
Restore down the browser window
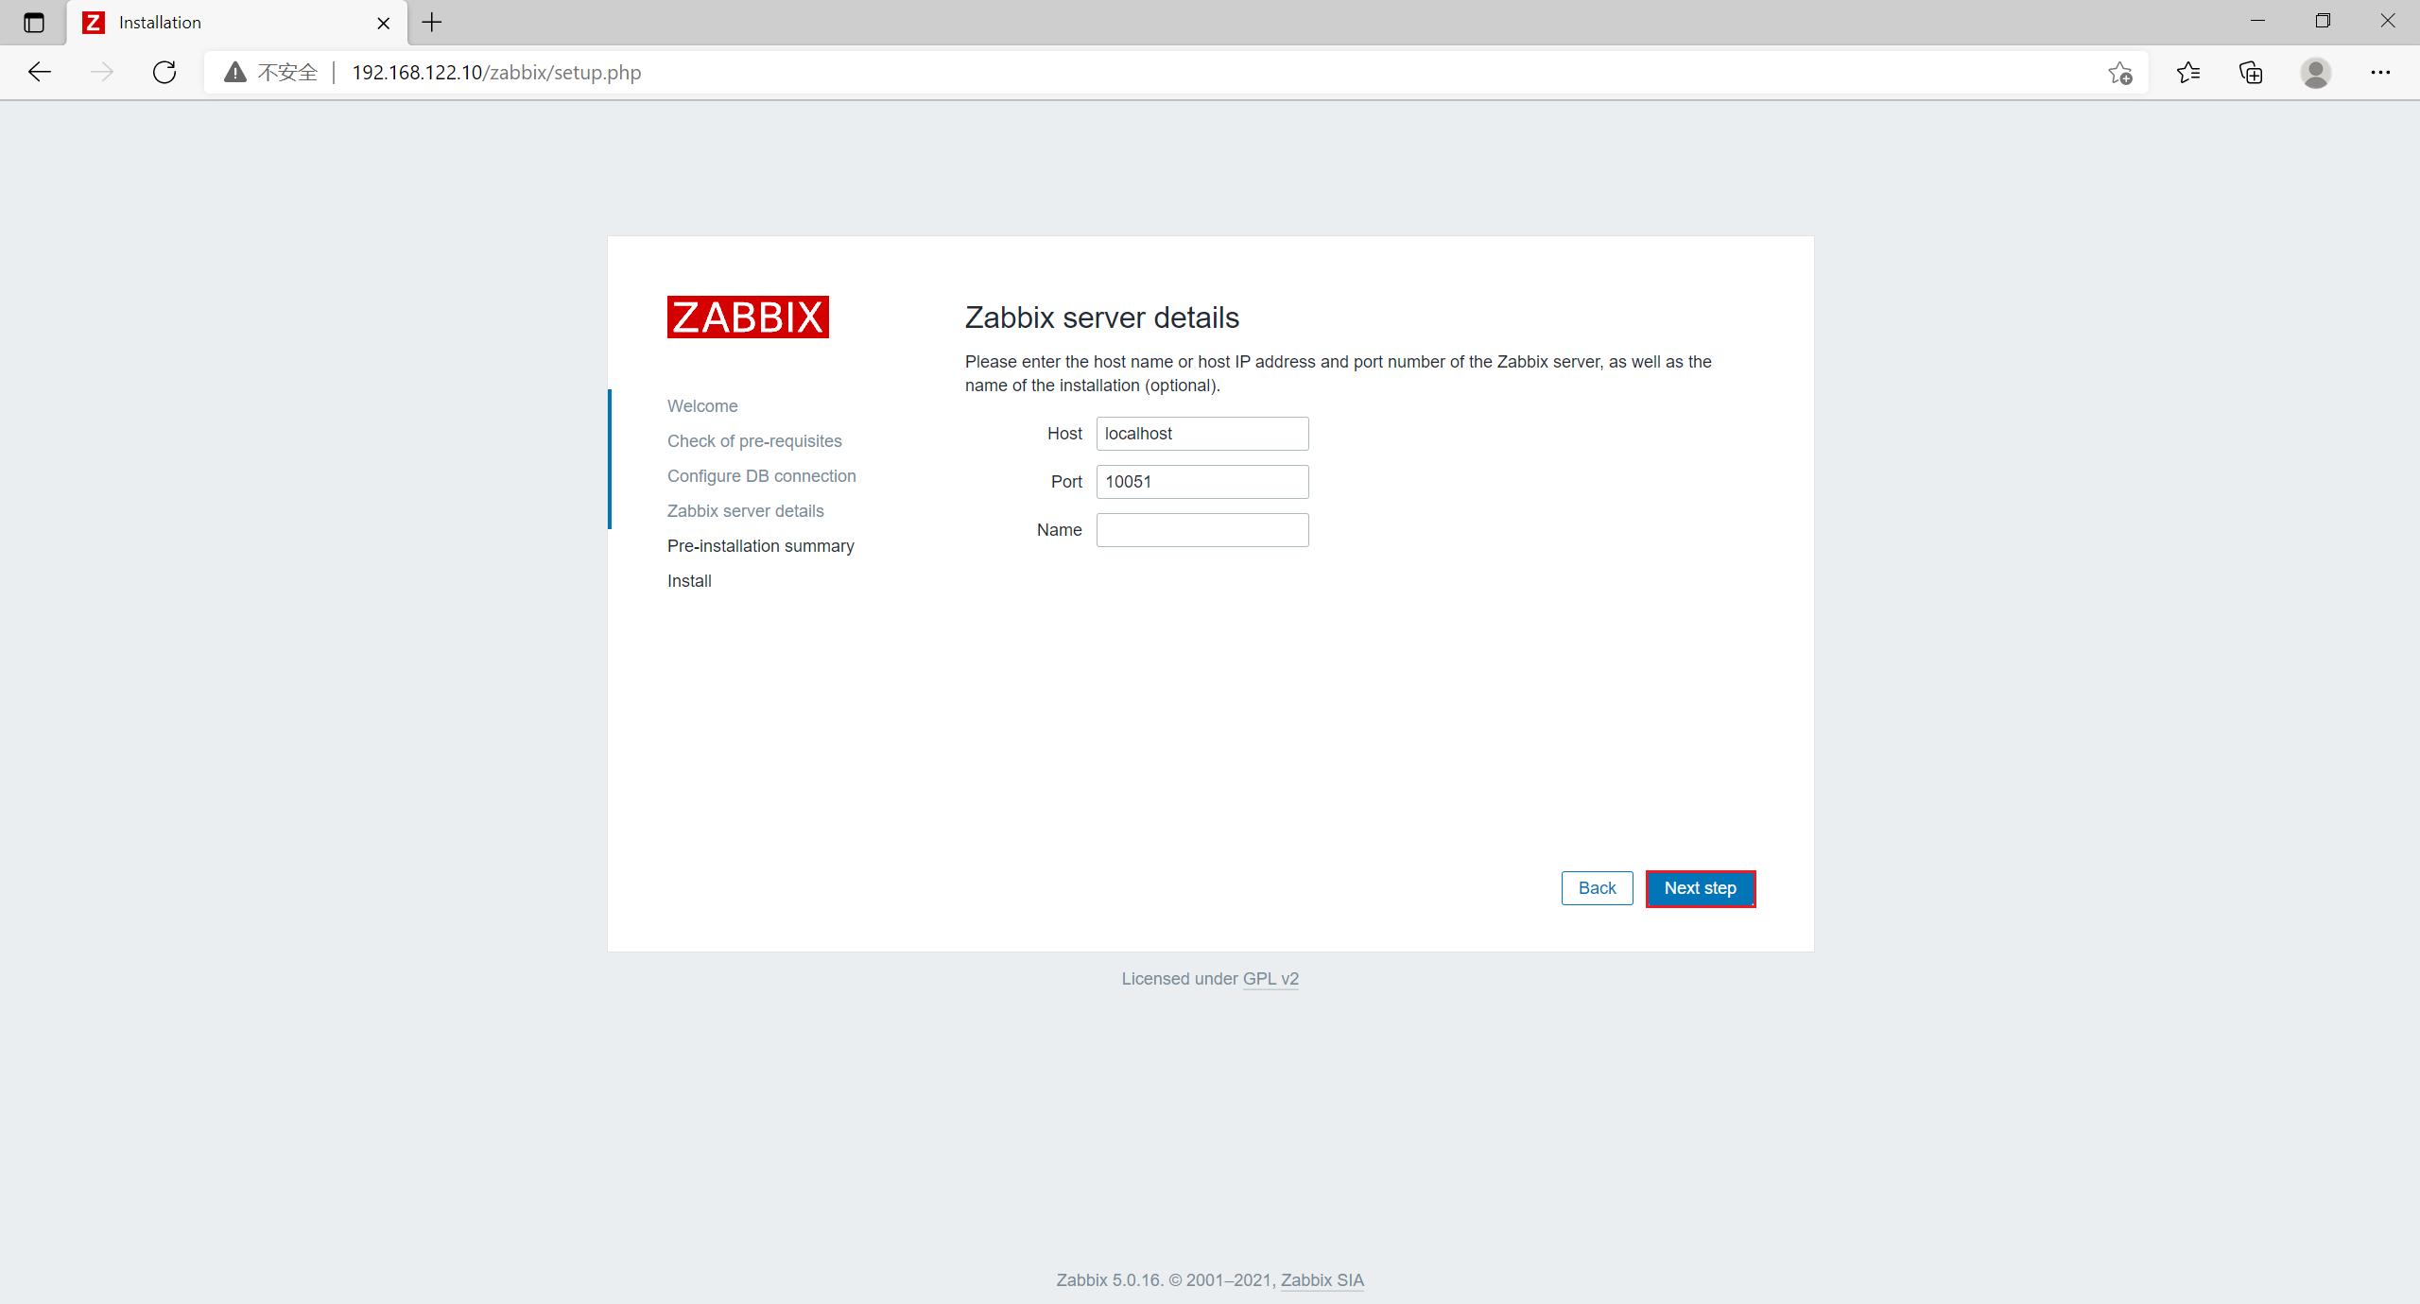point(2323,21)
